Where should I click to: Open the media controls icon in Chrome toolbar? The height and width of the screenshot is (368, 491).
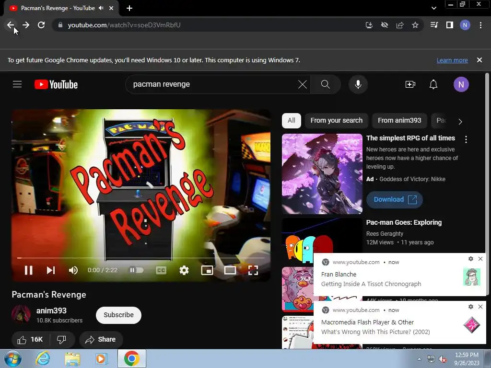434,25
